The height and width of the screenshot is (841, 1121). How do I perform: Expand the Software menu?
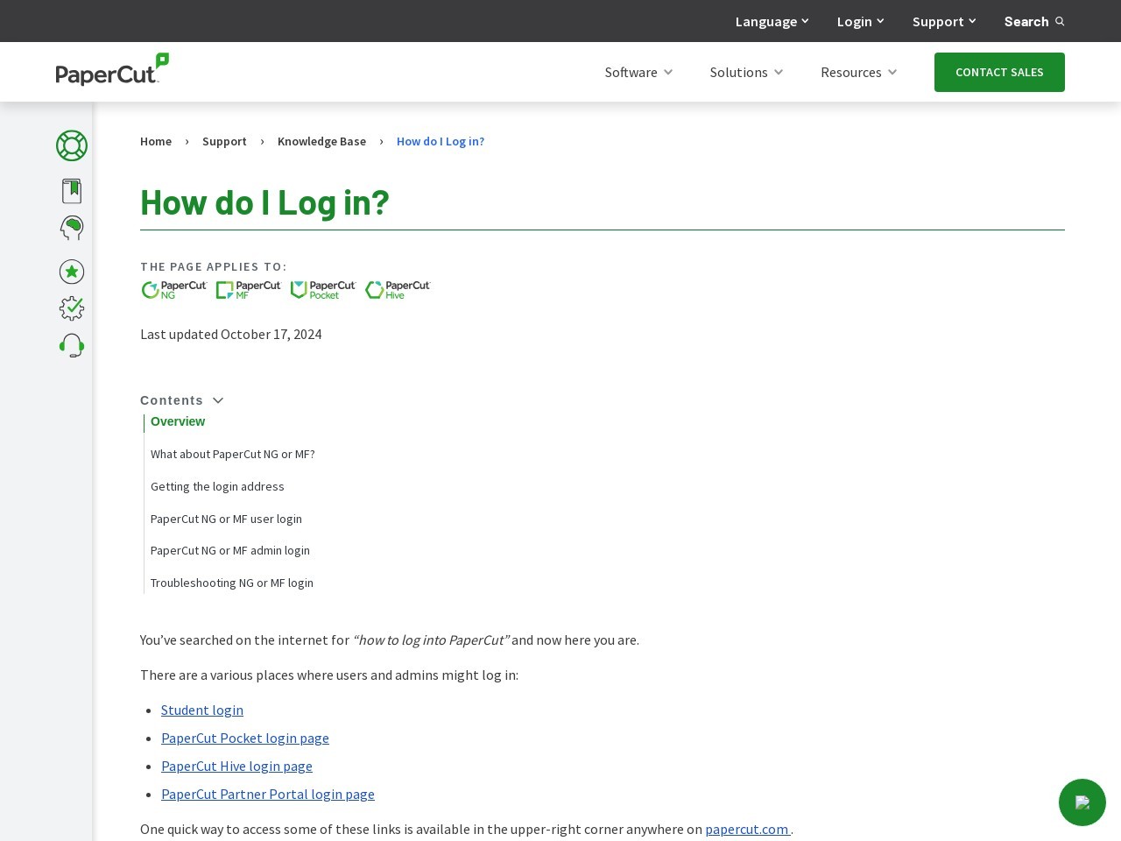[638, 72]
